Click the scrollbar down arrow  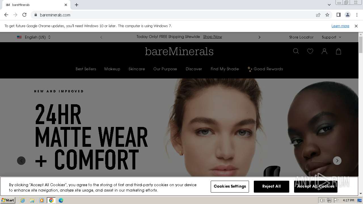point(361,194)
